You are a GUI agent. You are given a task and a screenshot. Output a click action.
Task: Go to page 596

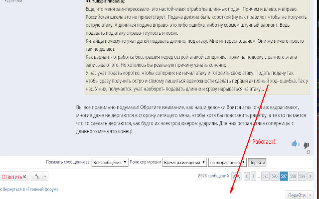[275, 176]
